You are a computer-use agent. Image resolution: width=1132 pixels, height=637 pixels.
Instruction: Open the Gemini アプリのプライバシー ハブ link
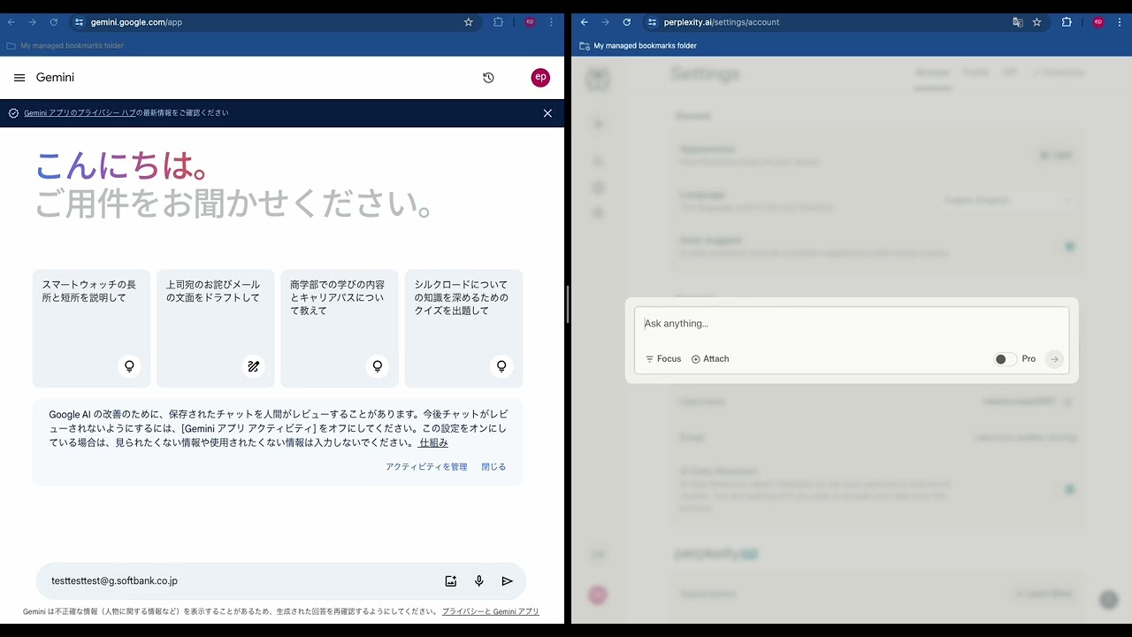coord(80,113)
